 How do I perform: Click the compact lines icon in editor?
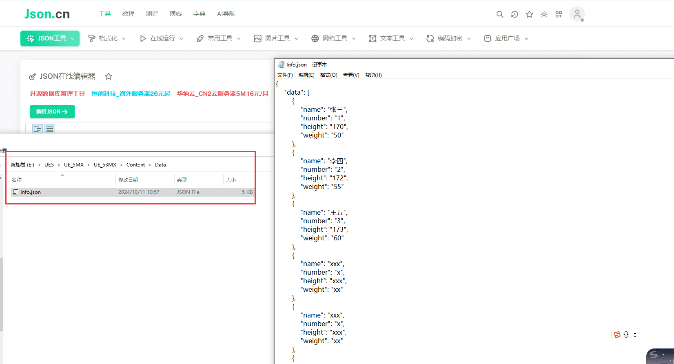[50, 129]
